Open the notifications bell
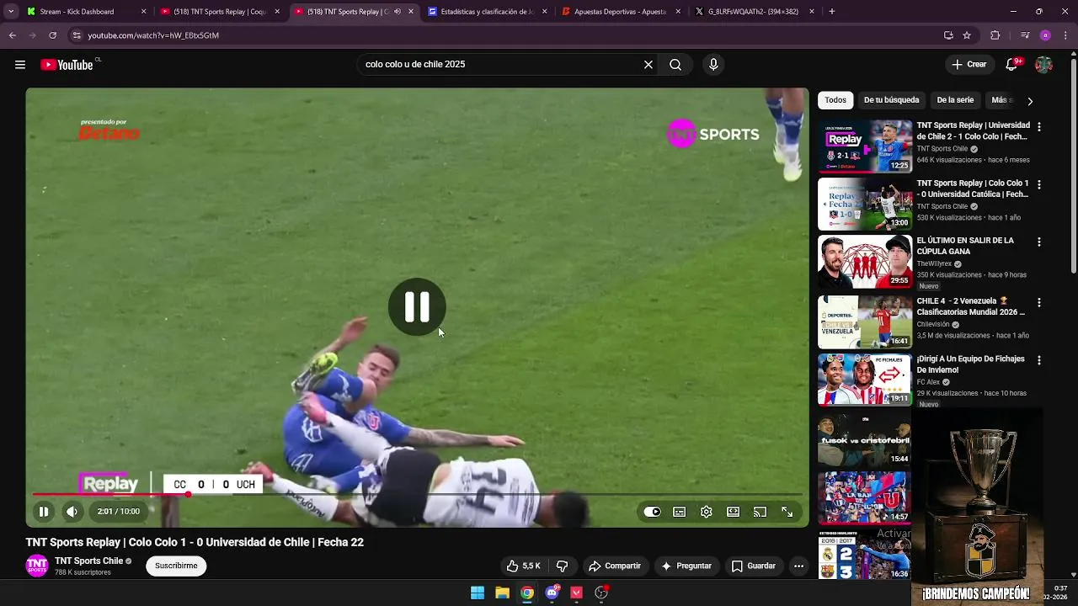 point(1011,65)
